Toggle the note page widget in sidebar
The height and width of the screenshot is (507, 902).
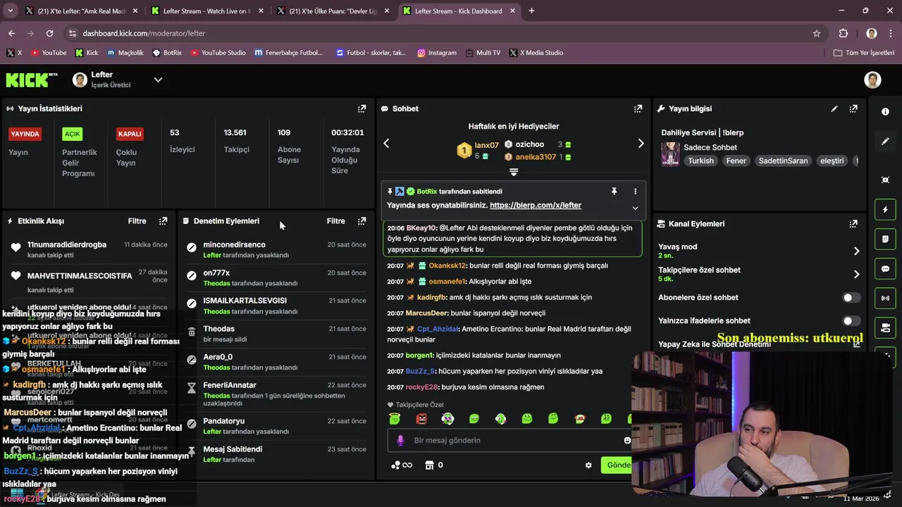[885, 239]
